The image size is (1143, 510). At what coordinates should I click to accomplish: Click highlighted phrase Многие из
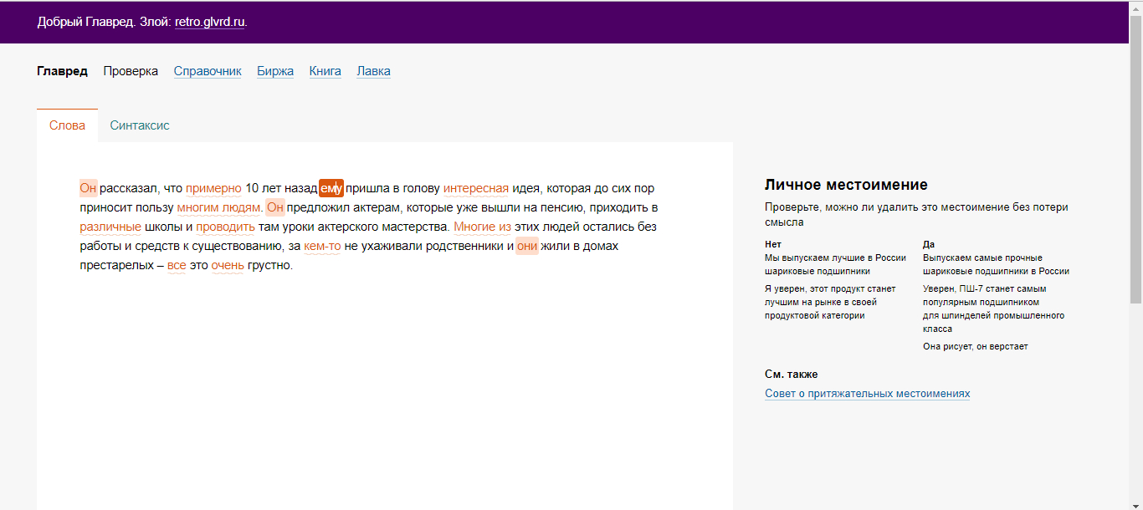click(x=482, y=227)
